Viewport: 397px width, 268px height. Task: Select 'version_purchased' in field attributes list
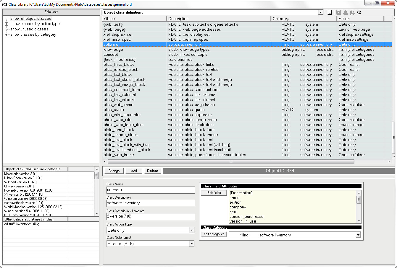246,217
